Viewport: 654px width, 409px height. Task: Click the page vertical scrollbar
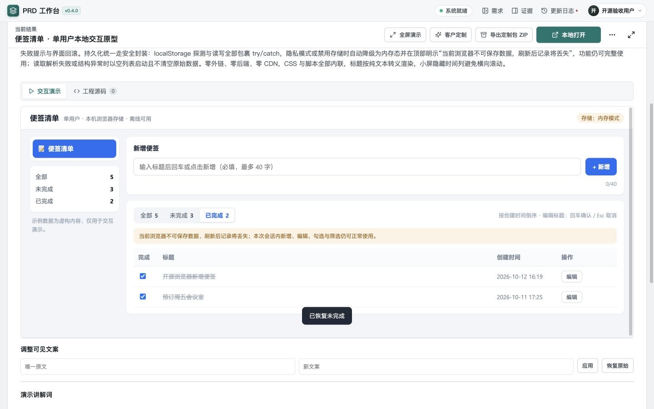pyautogui.click(x=651, y=193)
